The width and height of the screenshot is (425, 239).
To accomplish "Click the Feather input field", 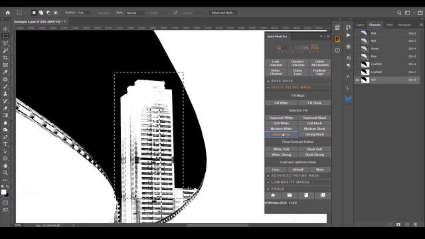I will click(x=84, y=13).
